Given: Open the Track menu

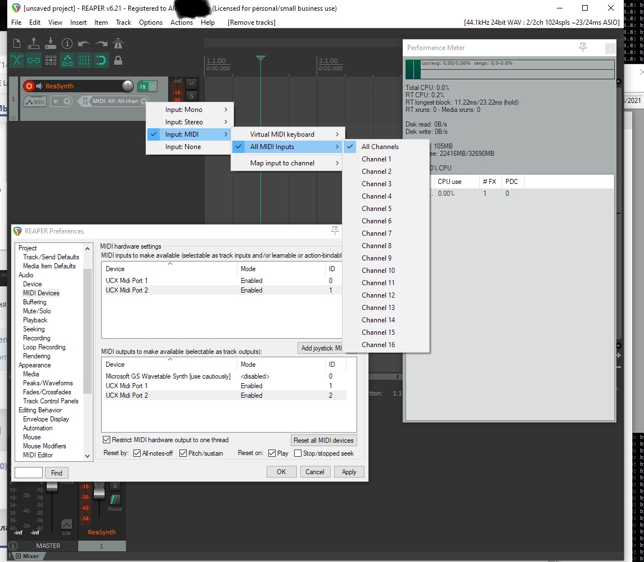Looking at the screenshot, I should [123, 22].
